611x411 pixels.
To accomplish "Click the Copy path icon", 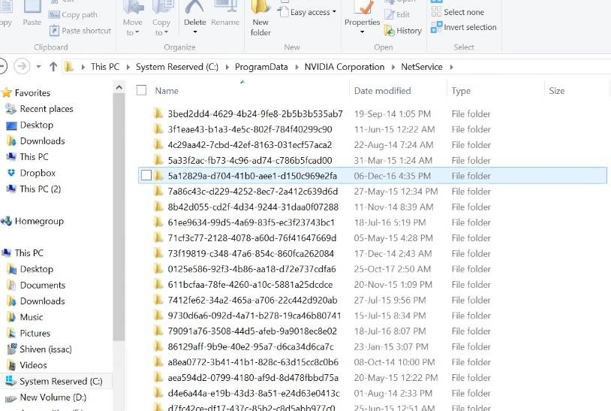I will [54, 15].
